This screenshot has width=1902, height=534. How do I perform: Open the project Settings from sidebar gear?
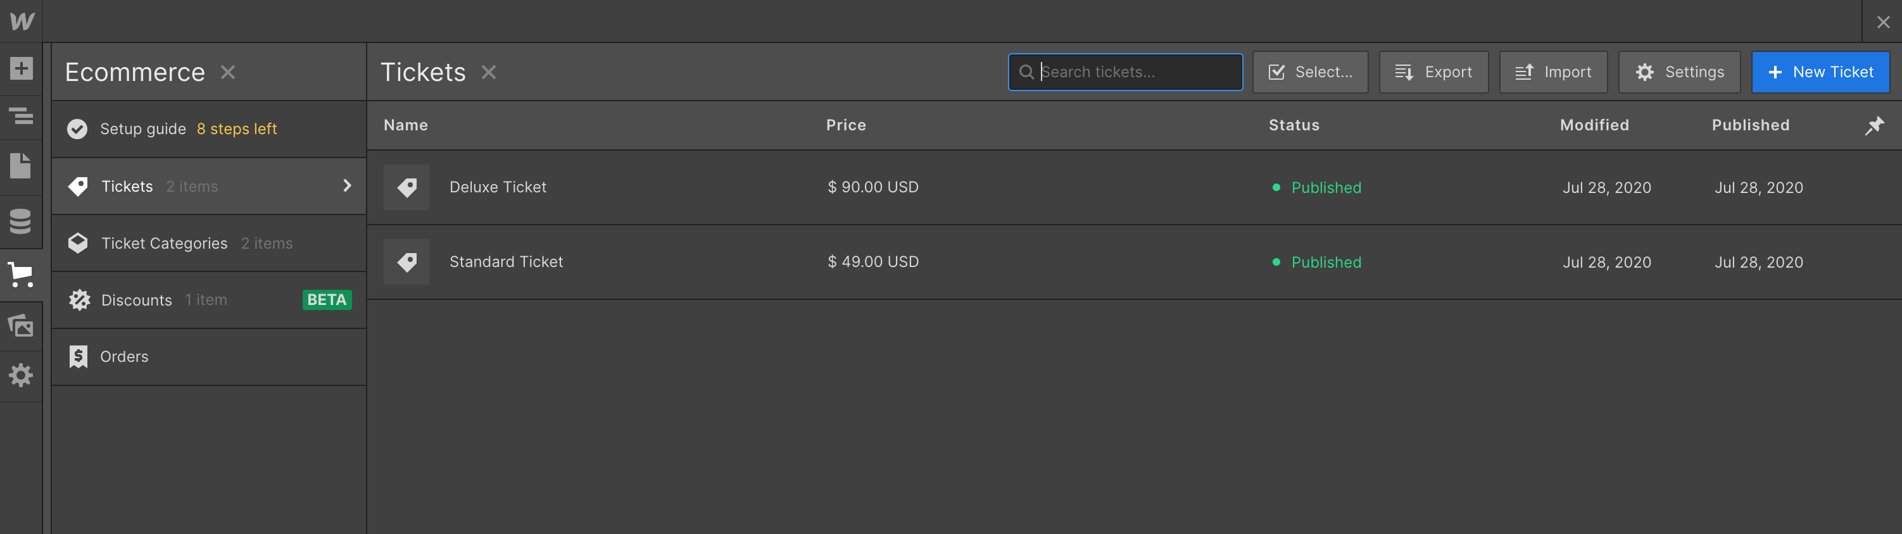(21, 375)
